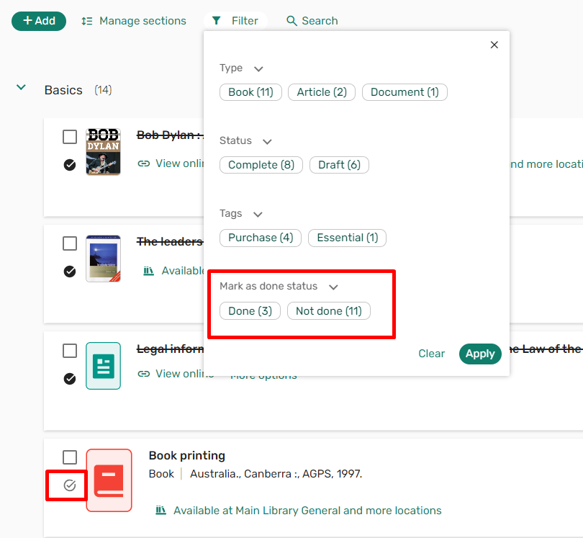Select the Purchase (4) tag chip

pos(261,238)
